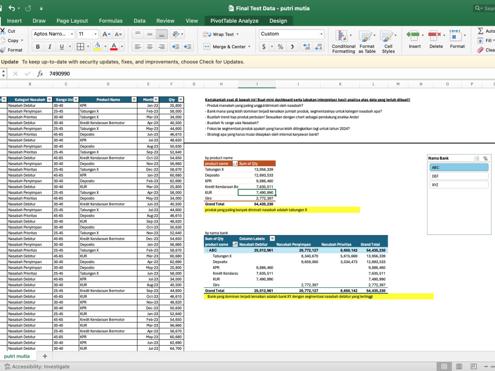This screenshot has height=371, width=495.
Task: Open Product Name column filter arrow
Action: tap(134, 100)
